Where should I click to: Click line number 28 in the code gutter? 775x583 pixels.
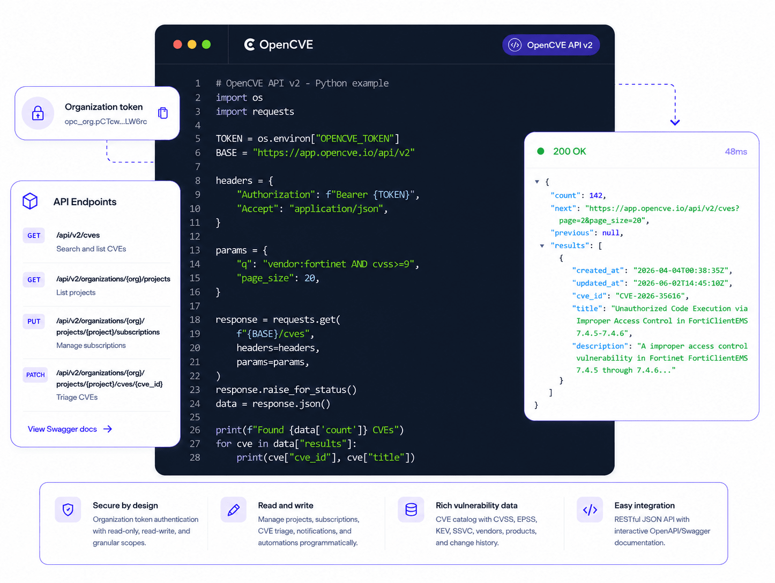point(195,457)
